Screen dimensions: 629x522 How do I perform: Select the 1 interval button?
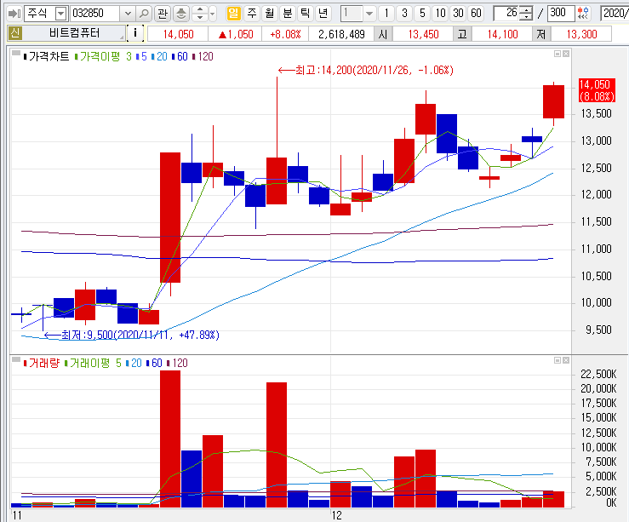[386, 14]
